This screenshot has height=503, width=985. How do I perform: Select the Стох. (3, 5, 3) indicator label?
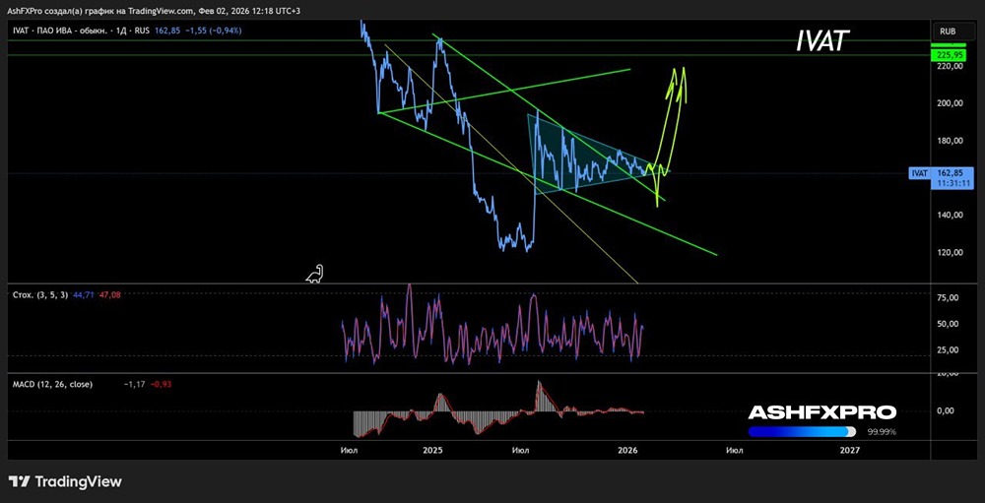[x=40, y=294]
